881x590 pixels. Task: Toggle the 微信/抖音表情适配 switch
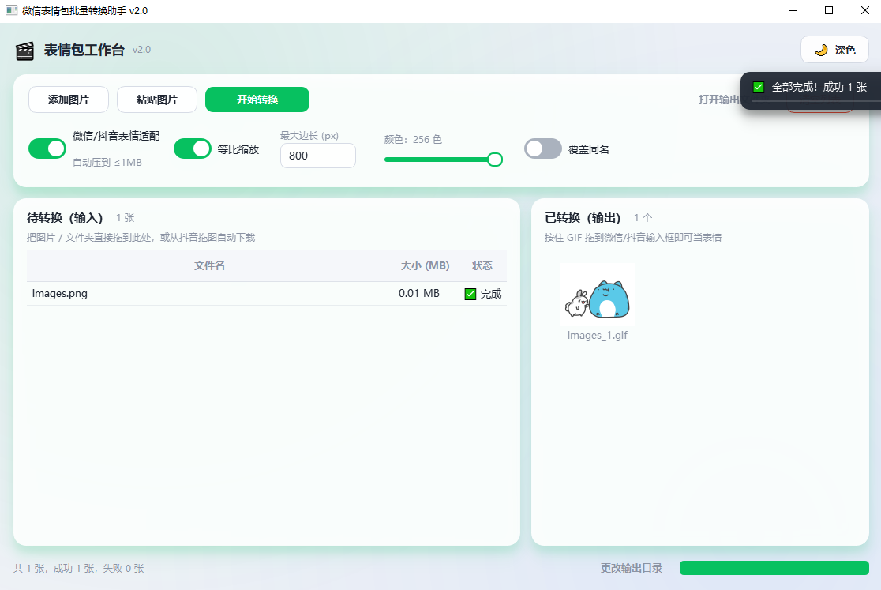[47, 148]
